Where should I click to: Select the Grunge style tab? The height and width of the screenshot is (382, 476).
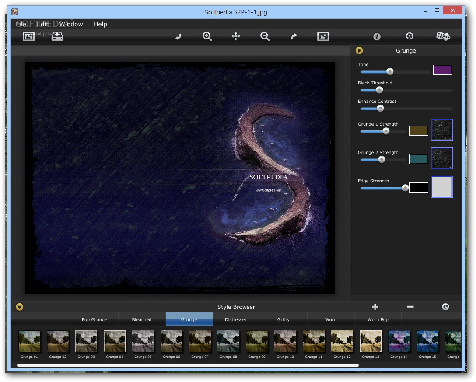pyautogui.click(x=189, y=319)
